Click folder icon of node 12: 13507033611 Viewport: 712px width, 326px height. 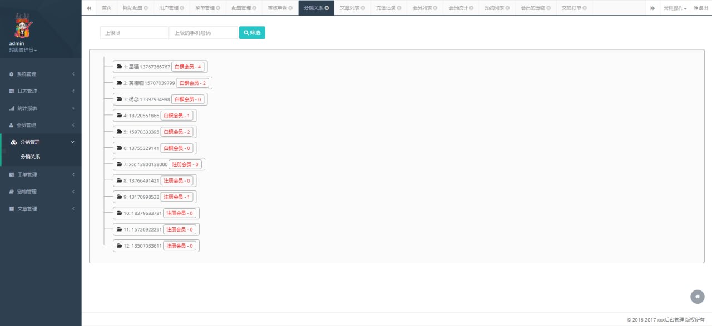(119, 245)
